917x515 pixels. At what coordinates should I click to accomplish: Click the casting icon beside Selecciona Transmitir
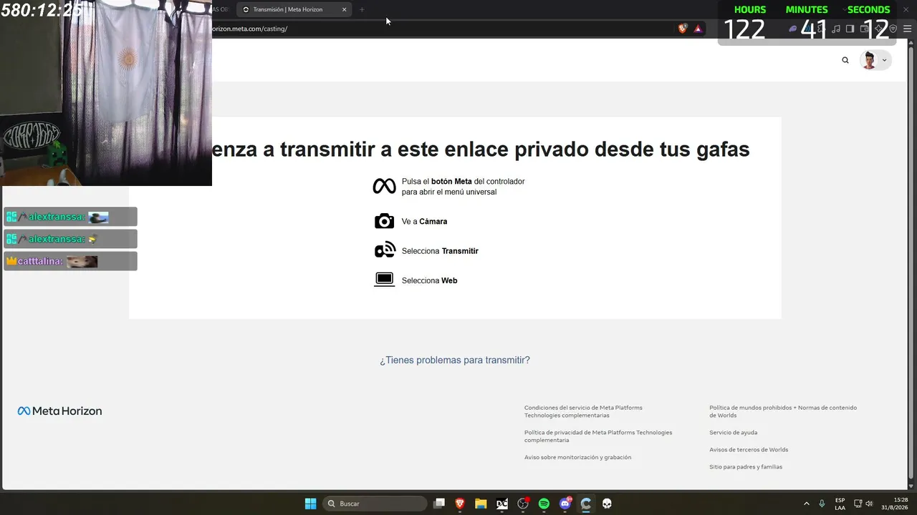click(x=385, y=250)
